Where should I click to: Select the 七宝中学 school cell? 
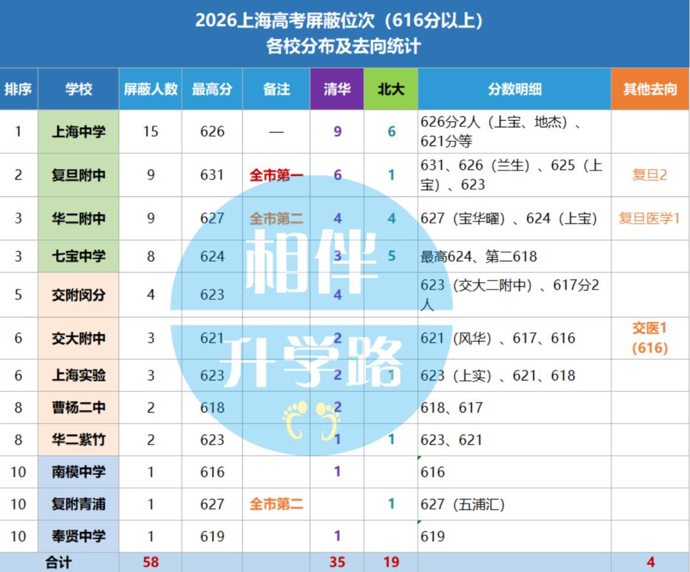pos(79,256)
